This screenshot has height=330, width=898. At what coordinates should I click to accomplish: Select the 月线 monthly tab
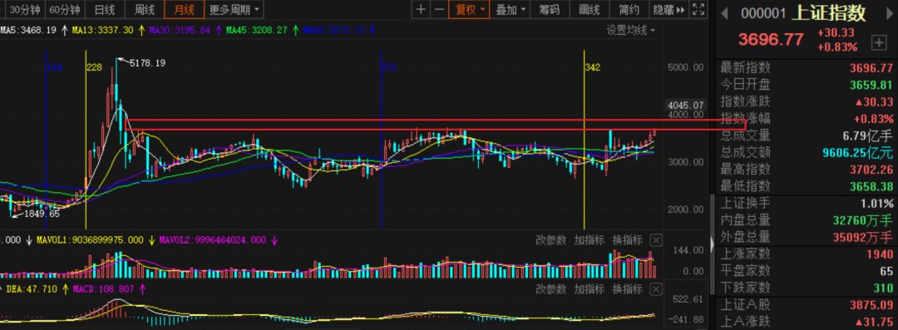(184, 9)
